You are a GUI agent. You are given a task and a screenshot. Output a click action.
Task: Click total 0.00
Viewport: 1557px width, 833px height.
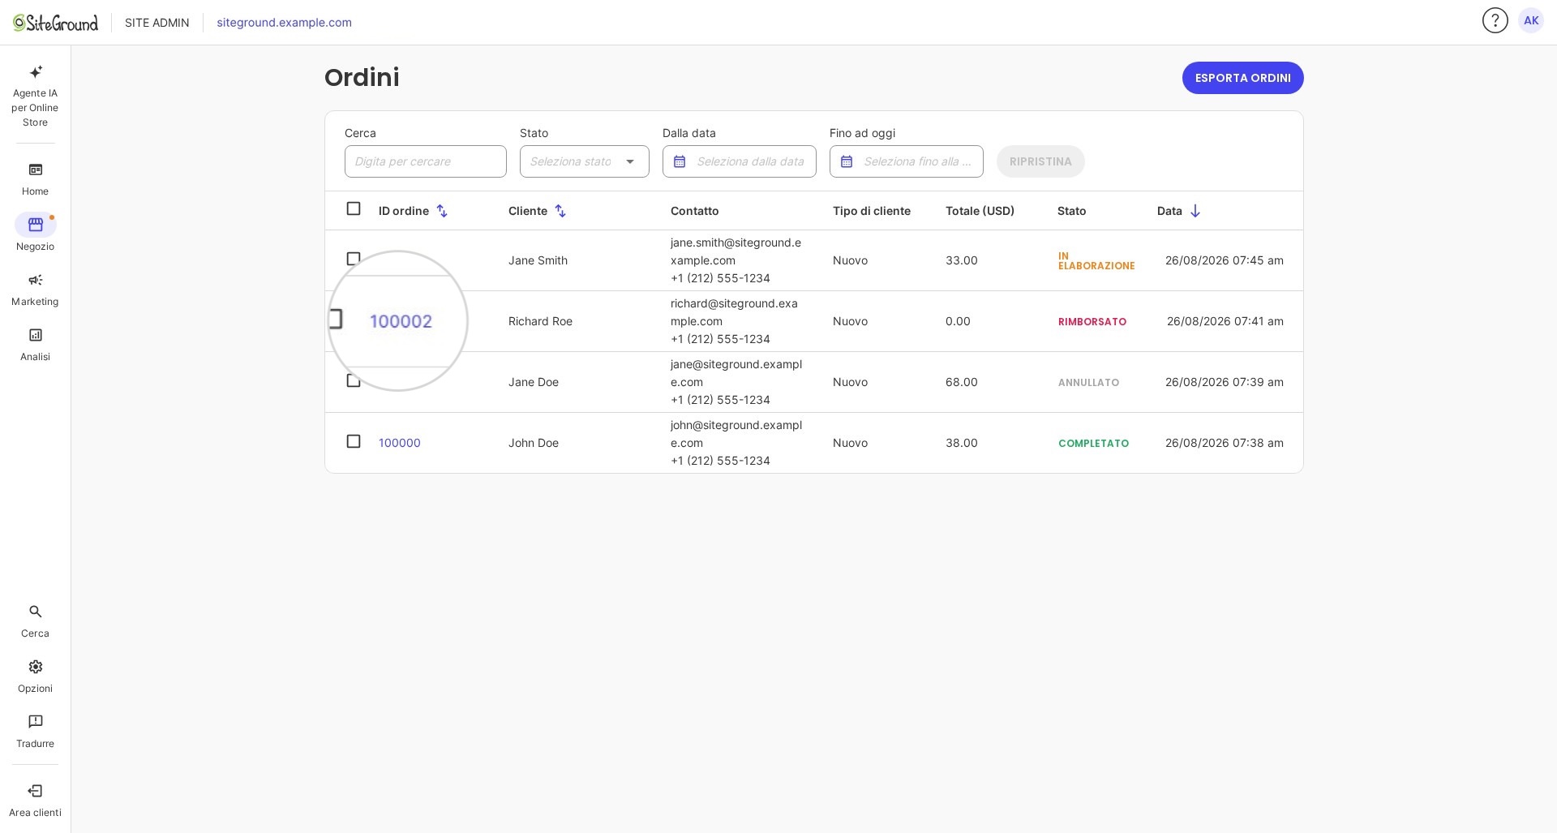(x=958, y=321)
